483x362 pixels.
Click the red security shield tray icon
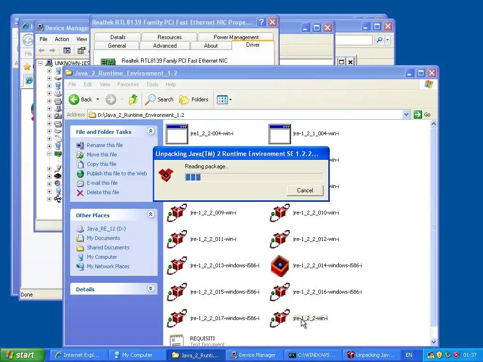(x=456, y=355)
